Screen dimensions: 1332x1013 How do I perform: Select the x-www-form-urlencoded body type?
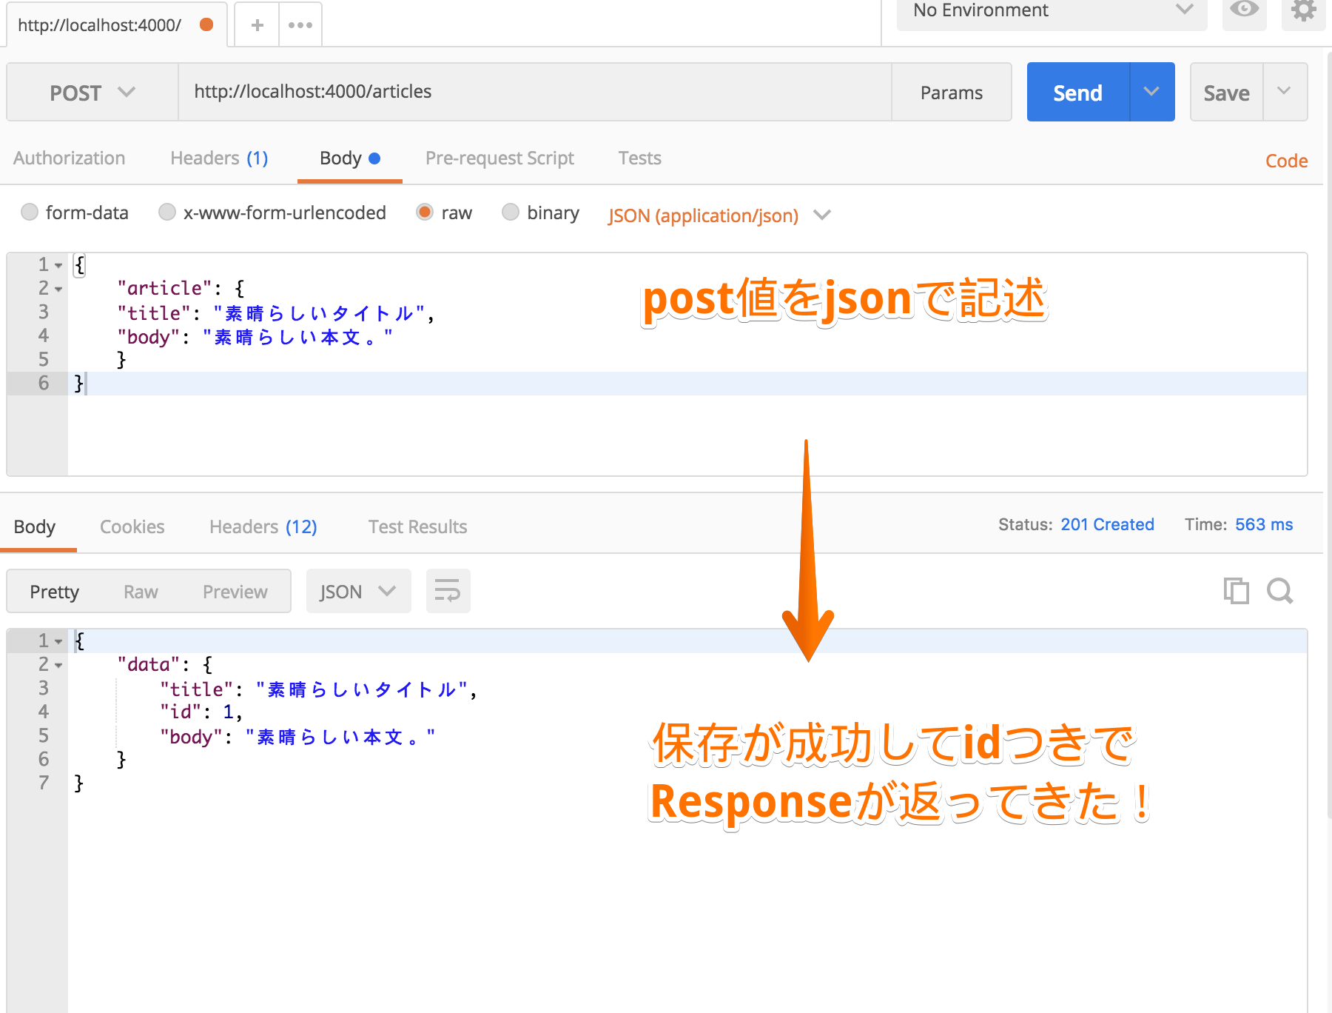167,213
